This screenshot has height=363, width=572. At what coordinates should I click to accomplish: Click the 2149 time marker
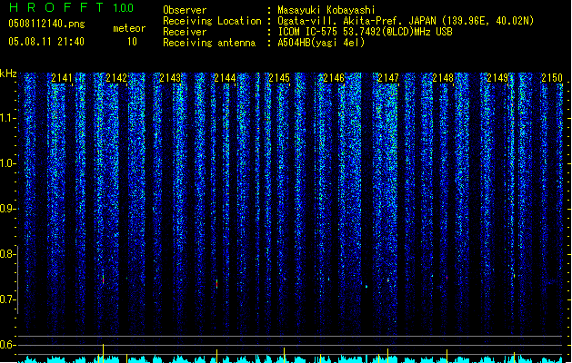click(497, 78)
